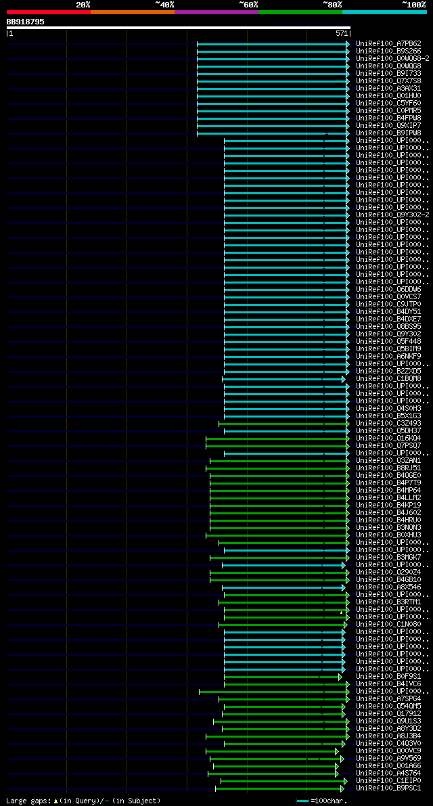Click the green alignment bar for UniRef100_C3Z493
This screenshot has width=433, height=806.
[284, 424]
